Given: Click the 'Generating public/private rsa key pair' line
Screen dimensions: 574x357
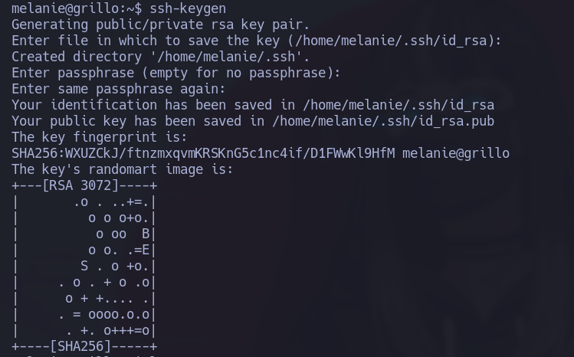Looking at the screenshot, I should click(160, 25).
